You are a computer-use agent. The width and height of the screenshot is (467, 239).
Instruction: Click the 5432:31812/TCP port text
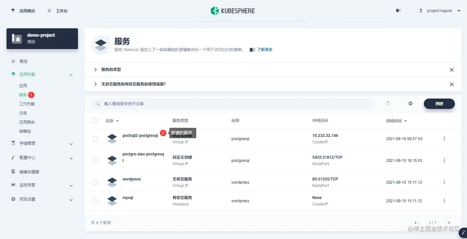pos(327,157)
